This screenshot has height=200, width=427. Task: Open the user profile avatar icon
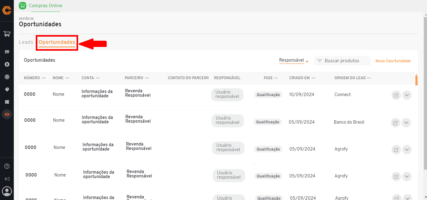point(7,191)
